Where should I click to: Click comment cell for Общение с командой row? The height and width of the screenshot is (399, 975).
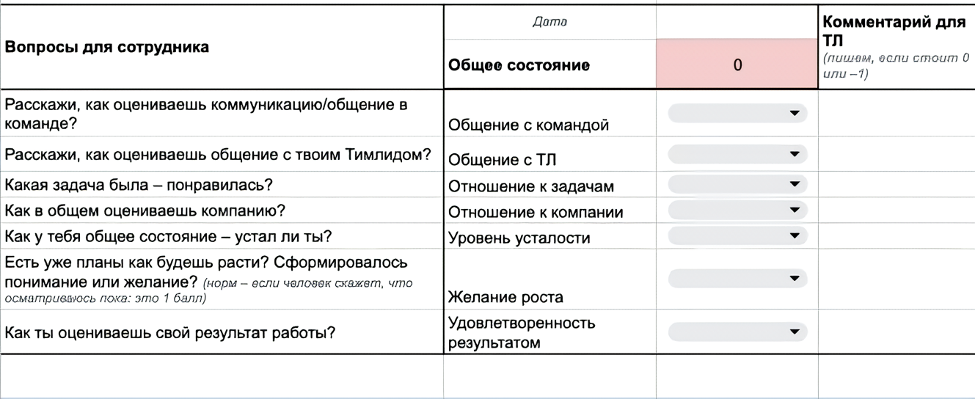click(897, 114)
